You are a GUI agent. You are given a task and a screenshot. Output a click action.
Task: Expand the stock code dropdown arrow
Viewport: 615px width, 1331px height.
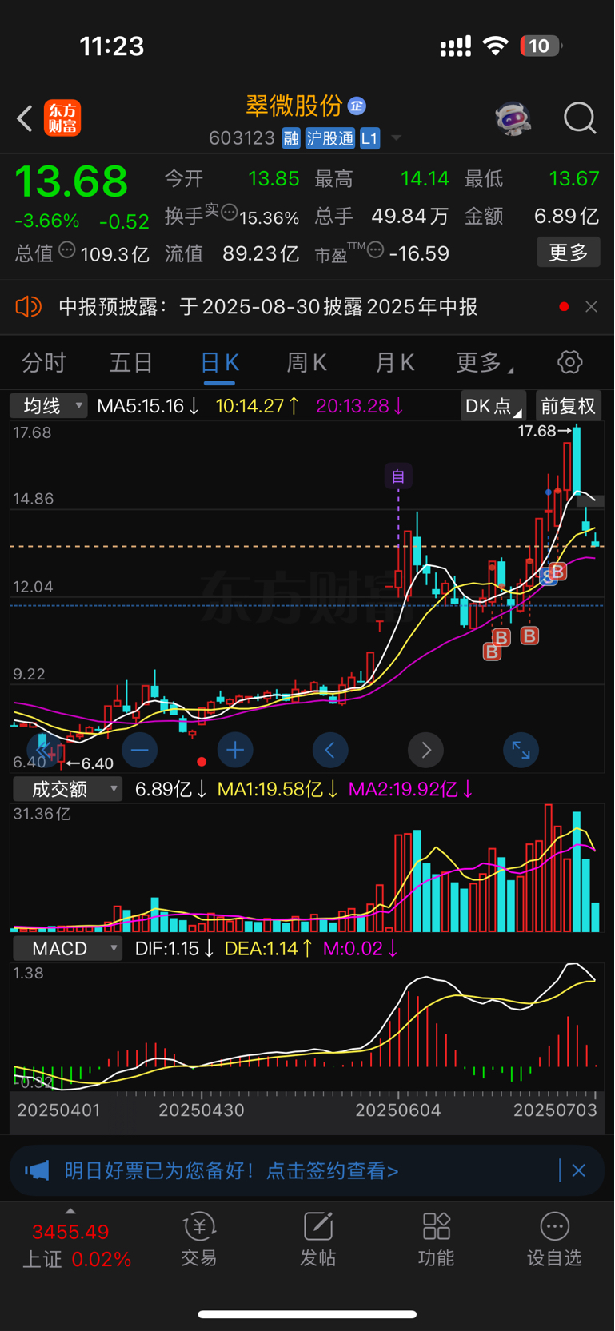tap(396, 138)
